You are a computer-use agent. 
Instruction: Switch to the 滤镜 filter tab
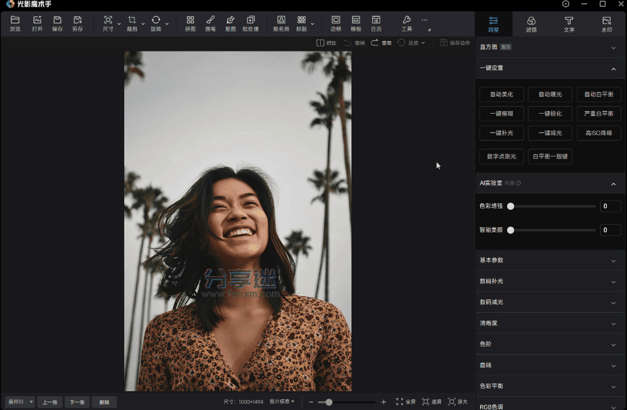[x=531, y=24]
